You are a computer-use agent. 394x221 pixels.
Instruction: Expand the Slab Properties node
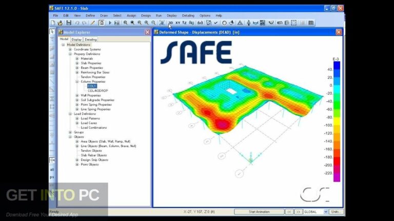(77, 63)
